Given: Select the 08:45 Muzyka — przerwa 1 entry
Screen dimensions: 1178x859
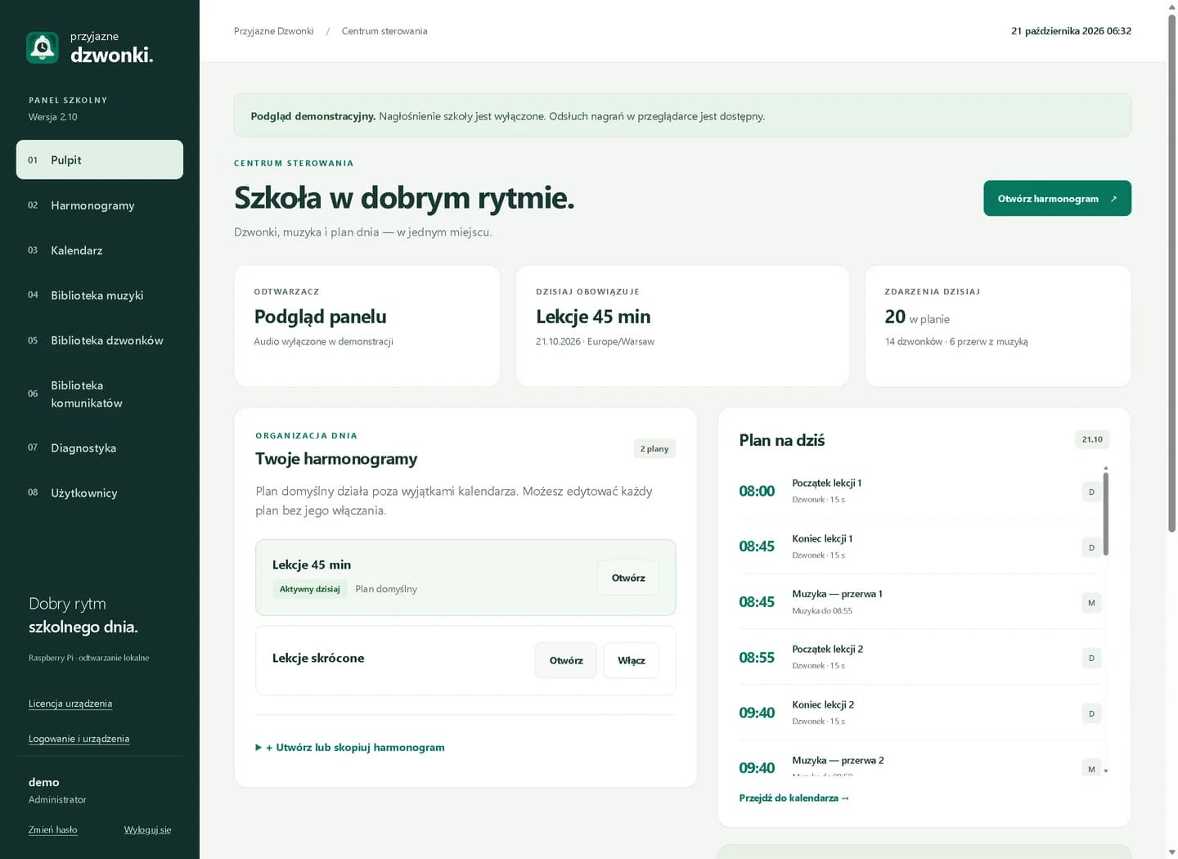Looking at the screenshot, I should click(920, 602).
